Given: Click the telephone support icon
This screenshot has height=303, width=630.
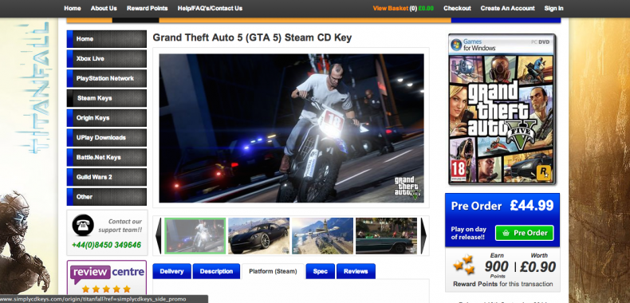Looking at the screenshot, I should point(83,225).
